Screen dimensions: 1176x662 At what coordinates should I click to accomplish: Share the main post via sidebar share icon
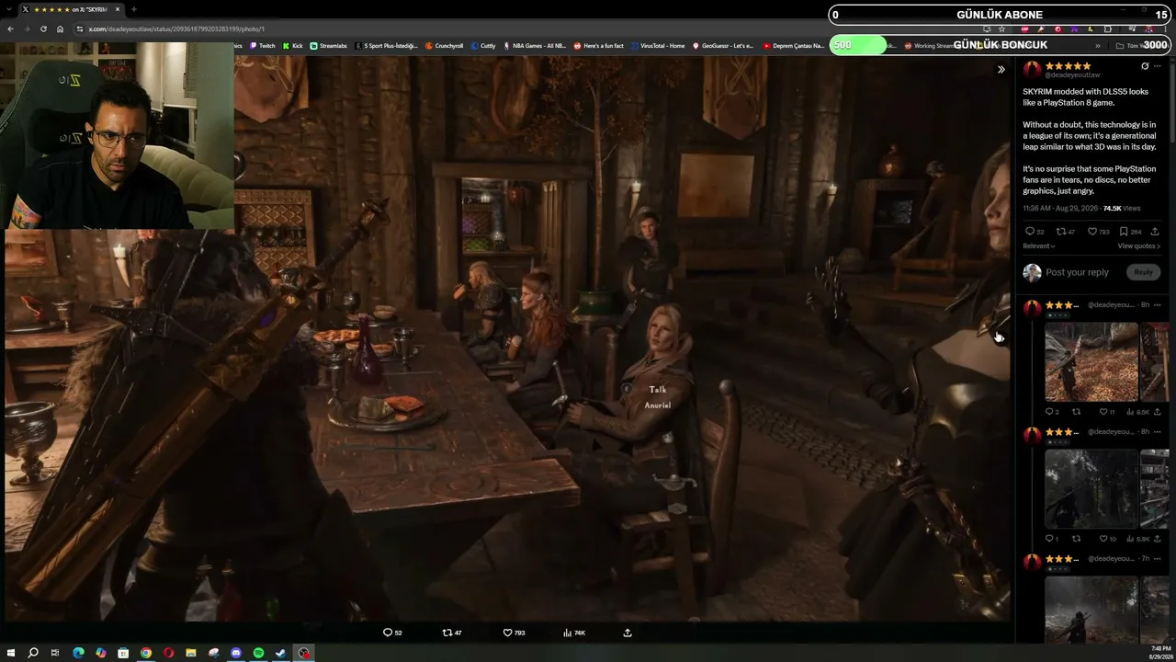[x=1156, y=232]
